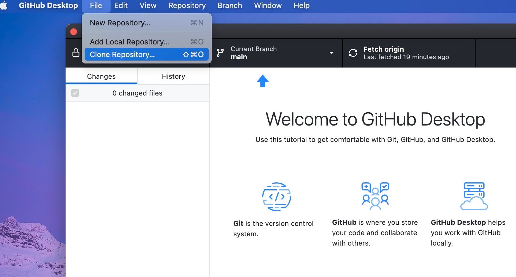Open the Branch menu in menu bar

(230, 5)
